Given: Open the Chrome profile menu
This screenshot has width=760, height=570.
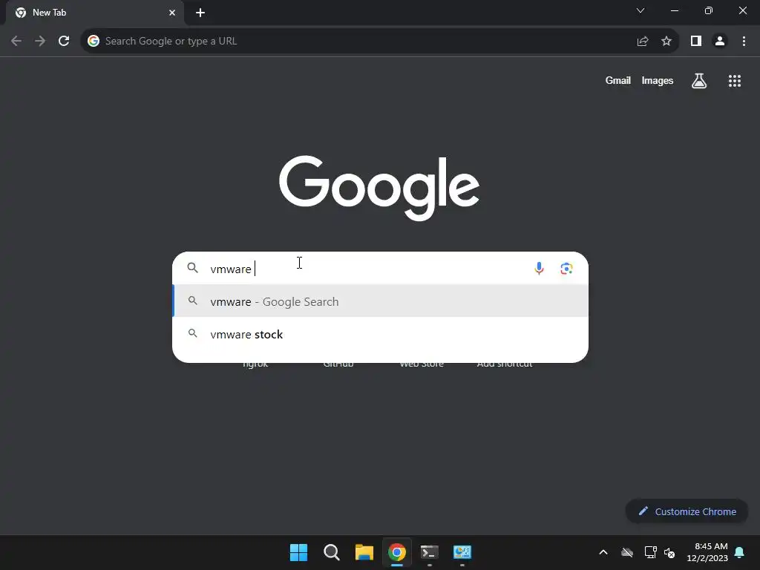Looking at the screenshot, I should [720, 42].
